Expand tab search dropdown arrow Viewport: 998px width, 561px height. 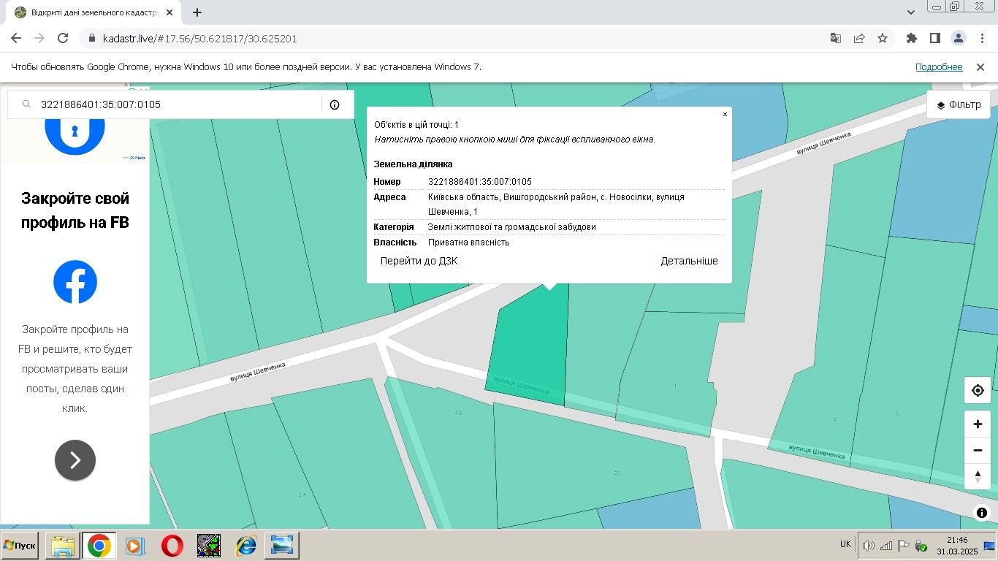[x=911, y=12]
